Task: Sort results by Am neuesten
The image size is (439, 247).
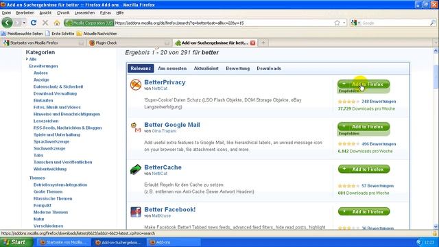Action: click(x=172, y=69)
